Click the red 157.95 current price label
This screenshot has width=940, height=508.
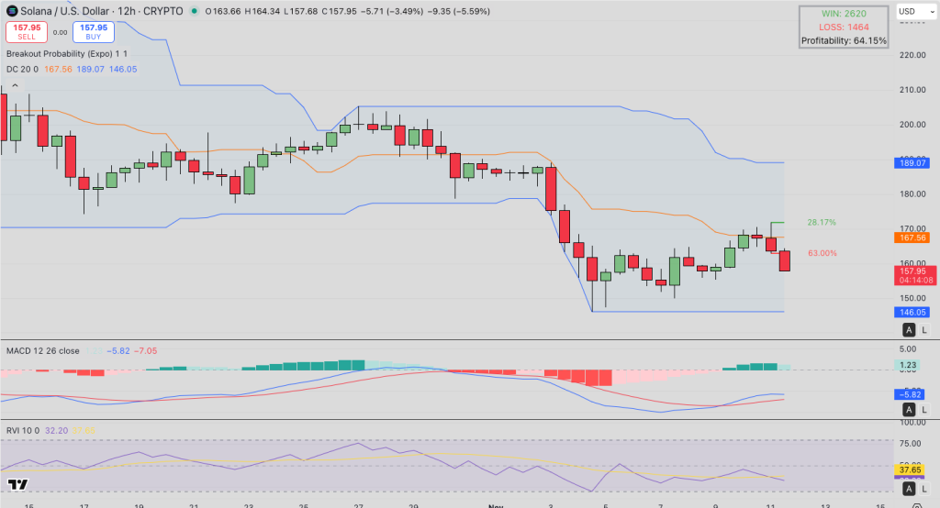pyautogui.click(x=916, y=276)
